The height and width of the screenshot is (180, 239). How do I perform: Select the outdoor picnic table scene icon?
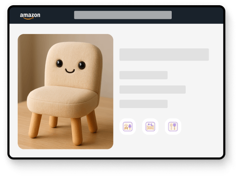(x=128, y=127)
